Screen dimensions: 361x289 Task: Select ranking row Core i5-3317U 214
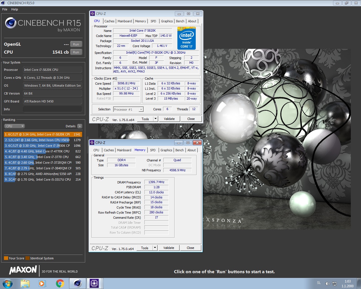(x=43, y=179)
